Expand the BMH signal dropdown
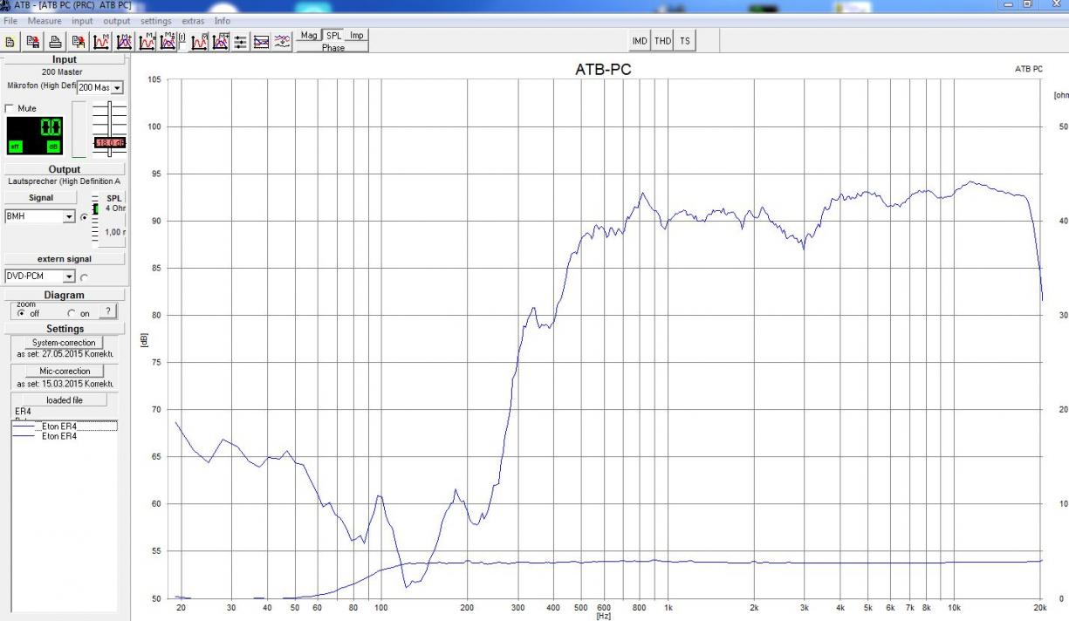 point(70,216)
